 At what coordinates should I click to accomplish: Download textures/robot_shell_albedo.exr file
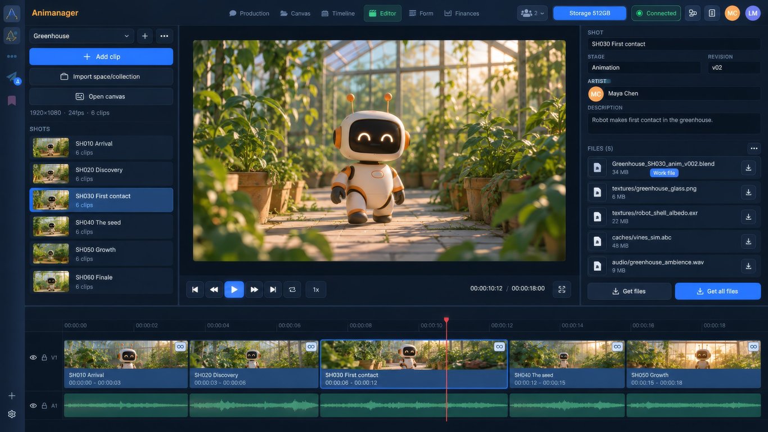748,217
